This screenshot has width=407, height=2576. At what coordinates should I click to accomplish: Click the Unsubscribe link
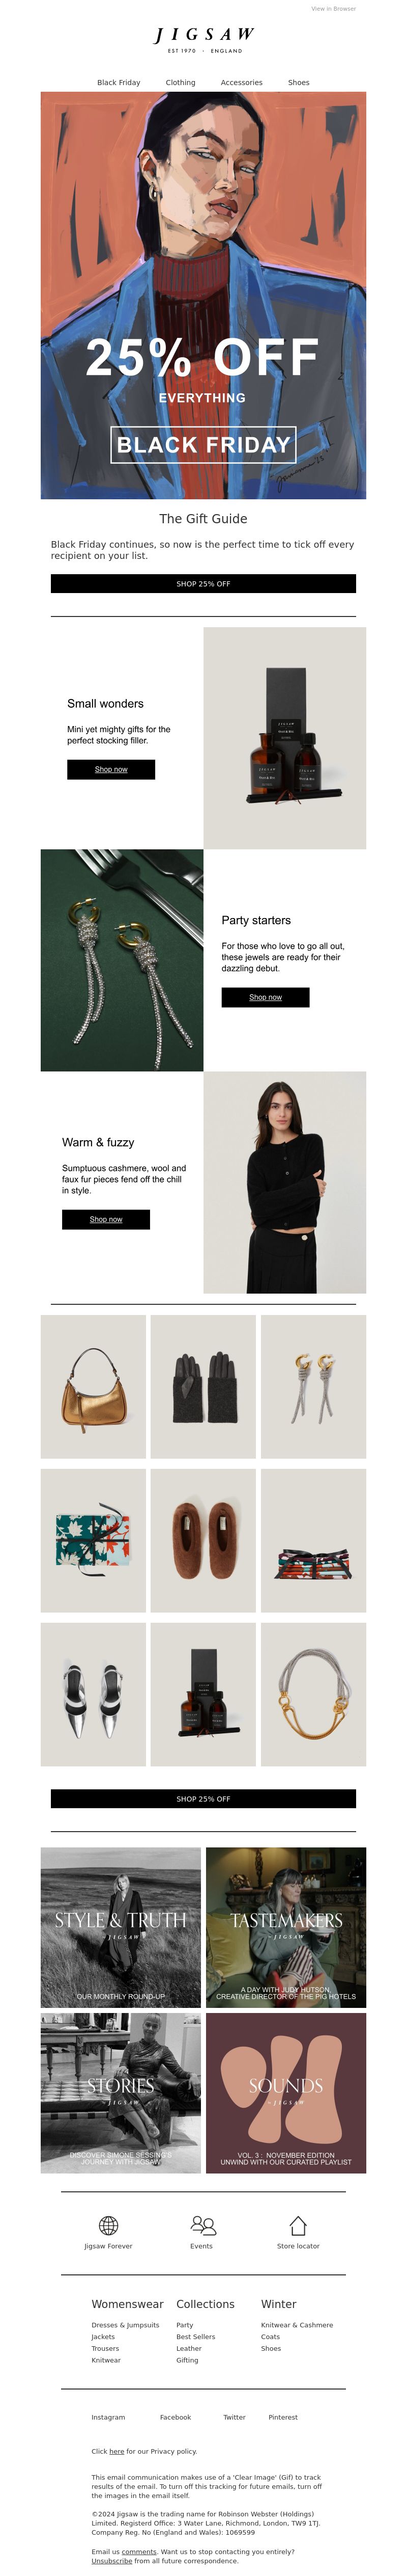pos(112,2561)
